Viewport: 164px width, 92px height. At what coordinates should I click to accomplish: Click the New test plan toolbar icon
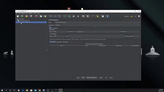click(x=18, y=16)
